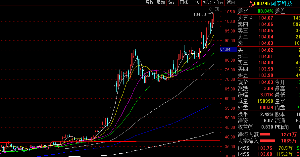Click stock code 600745
The image size is (300, 157).
pyautogui.click(x=262, y=3)
